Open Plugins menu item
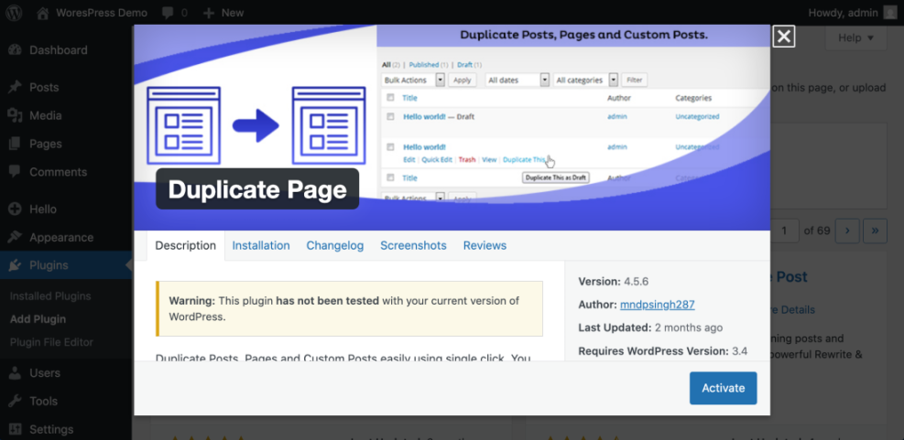 [49, 265]
